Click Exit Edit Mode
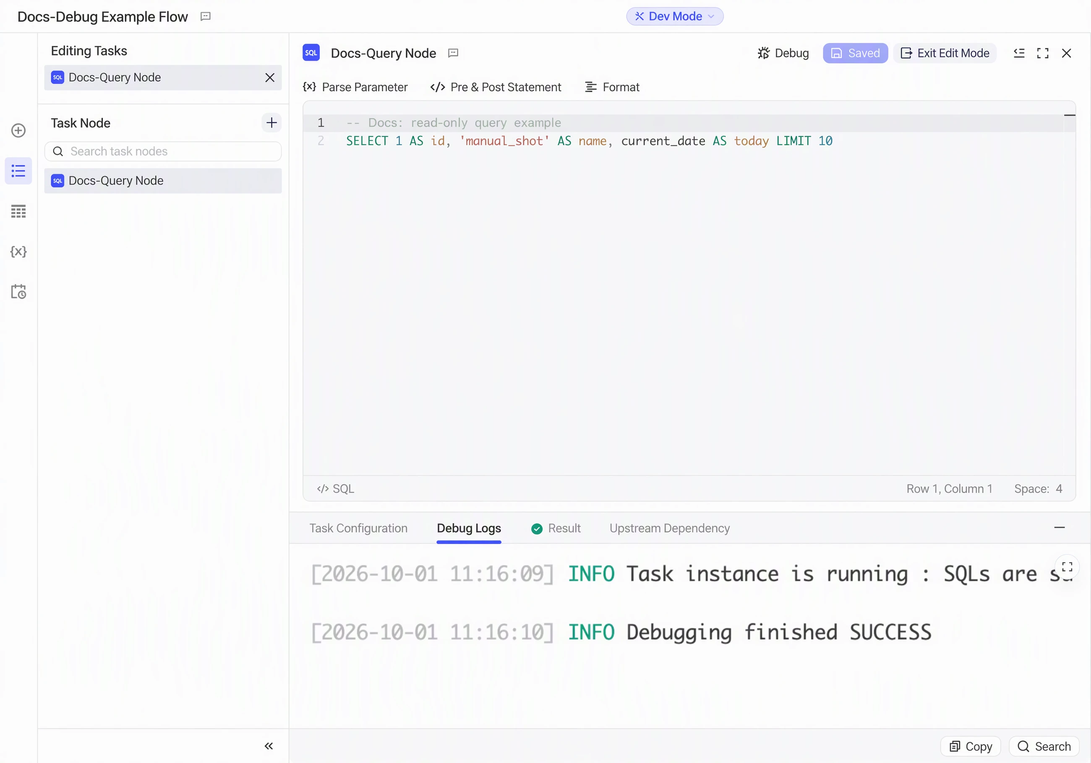Viewport: 1091px width, 763px height. tap(945, 53)
